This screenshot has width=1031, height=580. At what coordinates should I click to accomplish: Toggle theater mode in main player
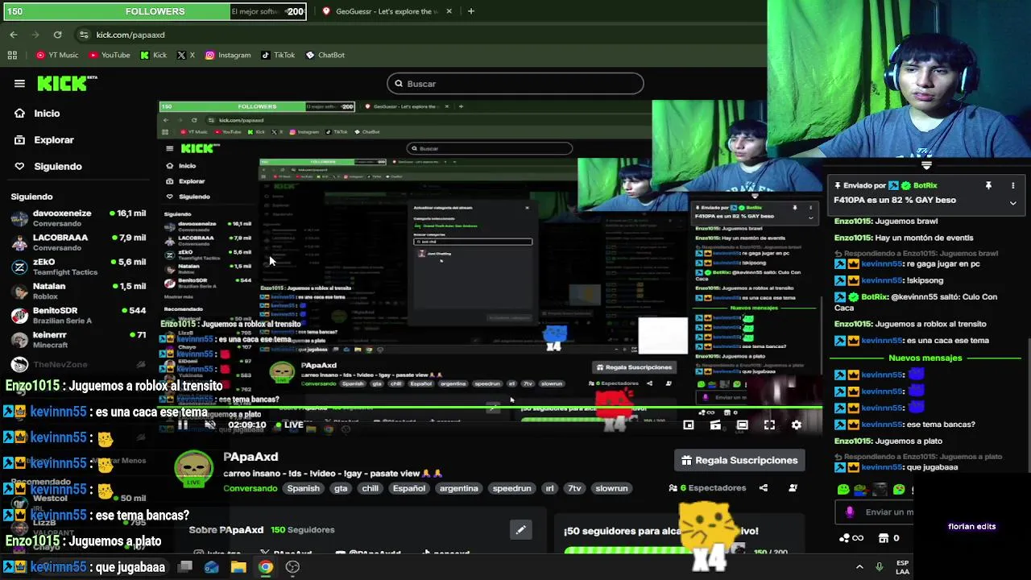[x=742, y=425]
